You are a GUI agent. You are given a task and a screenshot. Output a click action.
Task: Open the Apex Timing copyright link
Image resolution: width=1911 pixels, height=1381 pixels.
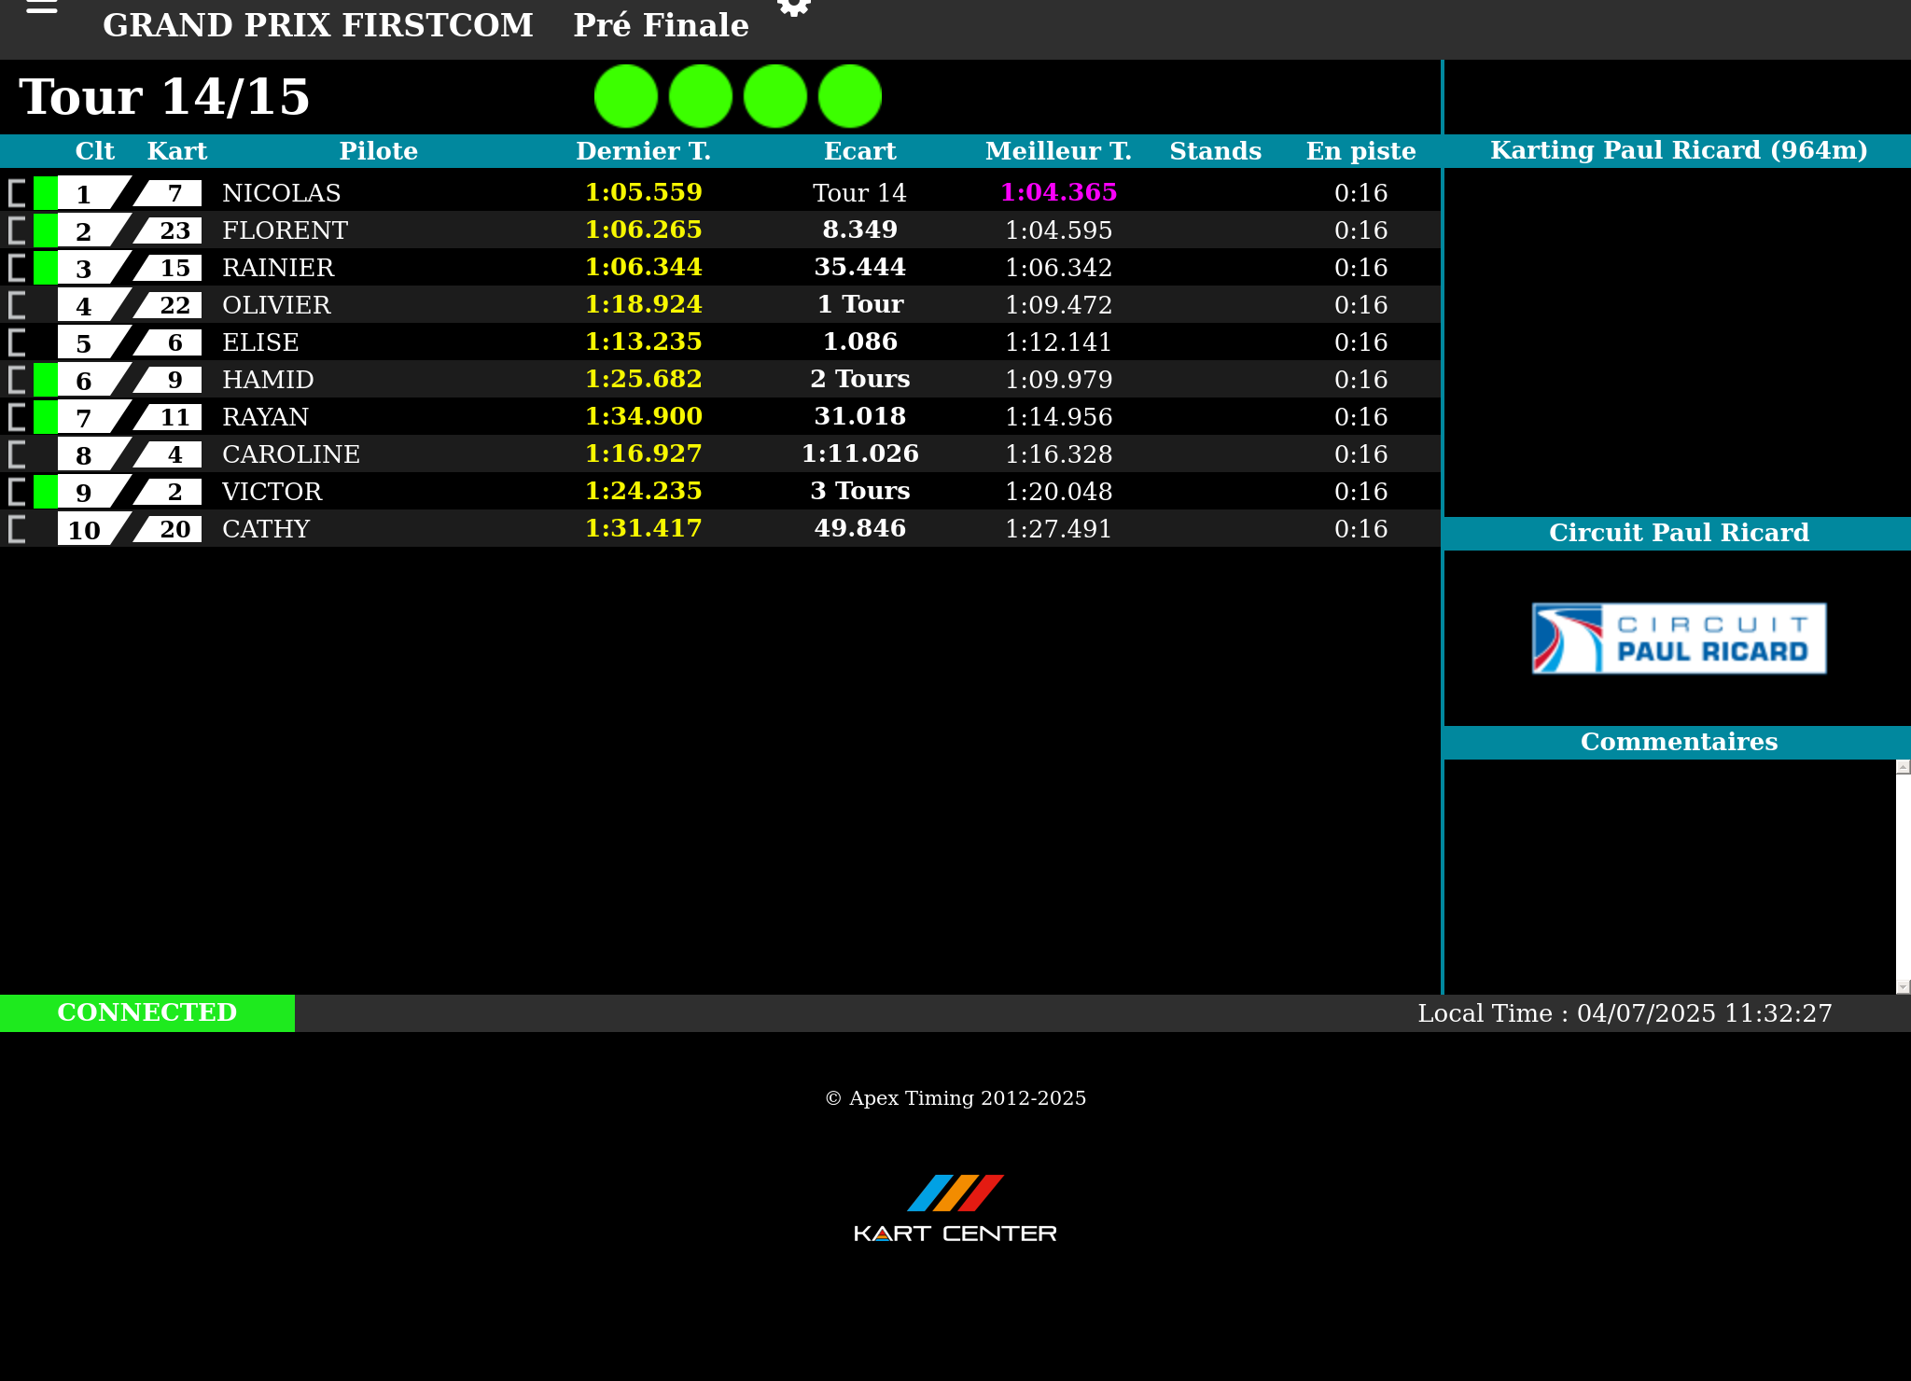955,1098
